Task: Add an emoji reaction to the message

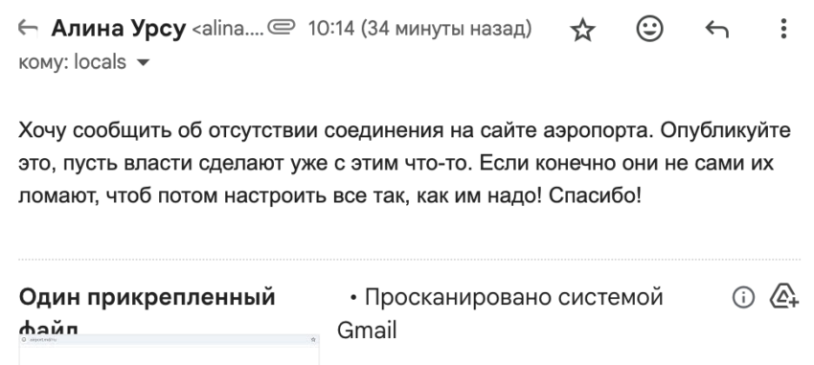Action: tap(649, 29)
